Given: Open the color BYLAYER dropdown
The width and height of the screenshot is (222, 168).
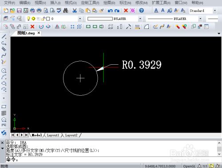Looking at the screenshot, I should (140, 19).
